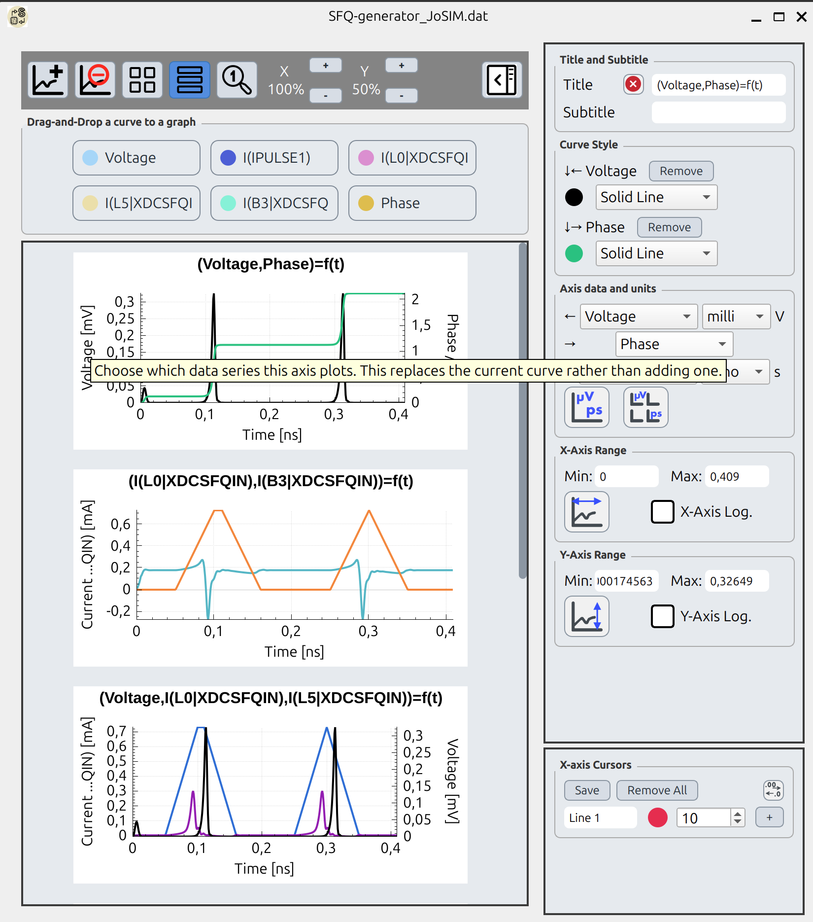Screen dimensions: 813x922
Task: Select the I(B3|XDCSFQ curve chip
Action: pos(274,203)
